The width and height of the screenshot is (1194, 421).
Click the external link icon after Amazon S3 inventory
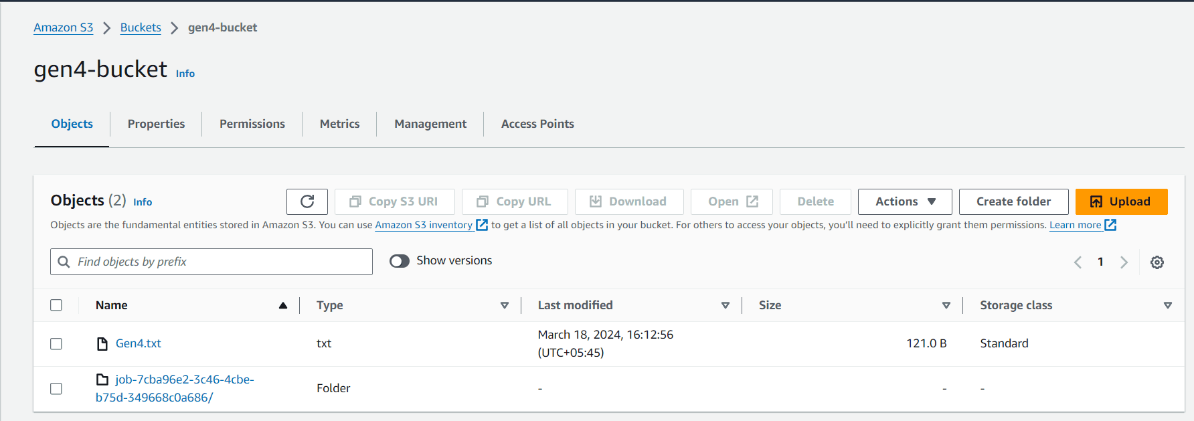[482, 225]
